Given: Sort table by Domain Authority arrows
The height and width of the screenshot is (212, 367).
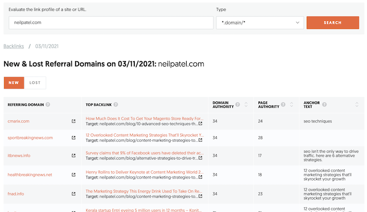Looking at the screenshot, I should [246, 105].
